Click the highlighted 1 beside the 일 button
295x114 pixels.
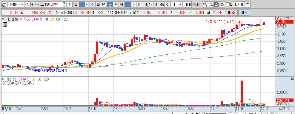click(82, 4)
